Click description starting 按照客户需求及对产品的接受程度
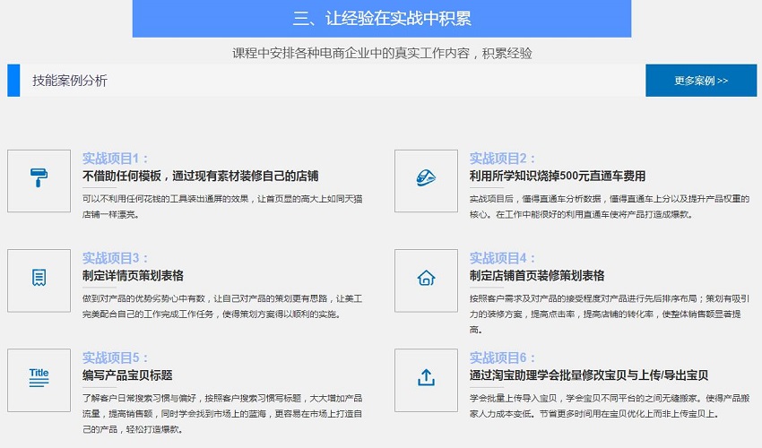Image resolution: width=762 pixels, height=448 pixels. 610,314
